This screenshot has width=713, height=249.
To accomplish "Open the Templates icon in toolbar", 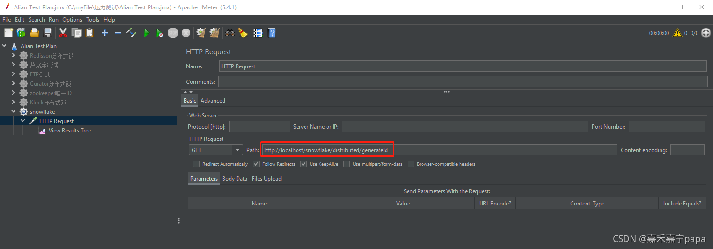I will [21, 33].
